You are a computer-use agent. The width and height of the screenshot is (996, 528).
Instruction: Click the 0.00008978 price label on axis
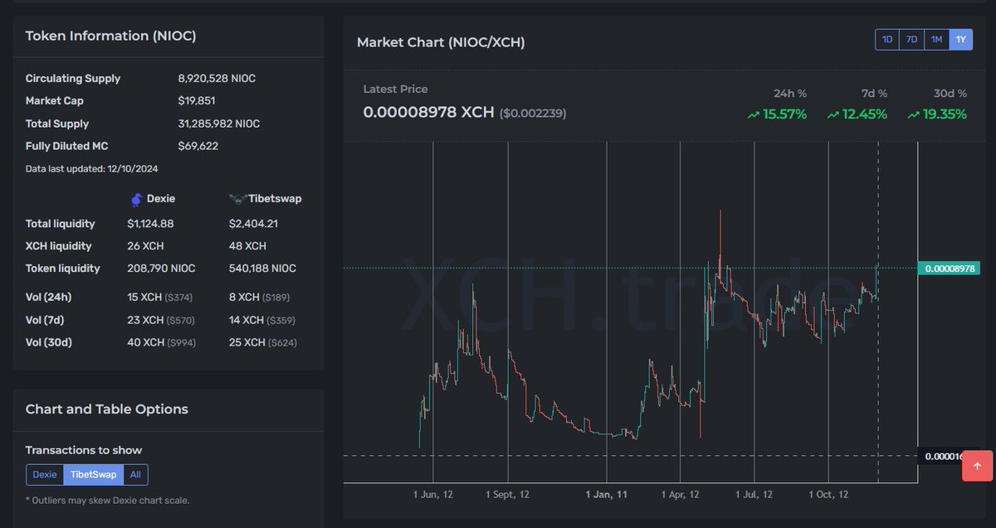pos(949,268)
